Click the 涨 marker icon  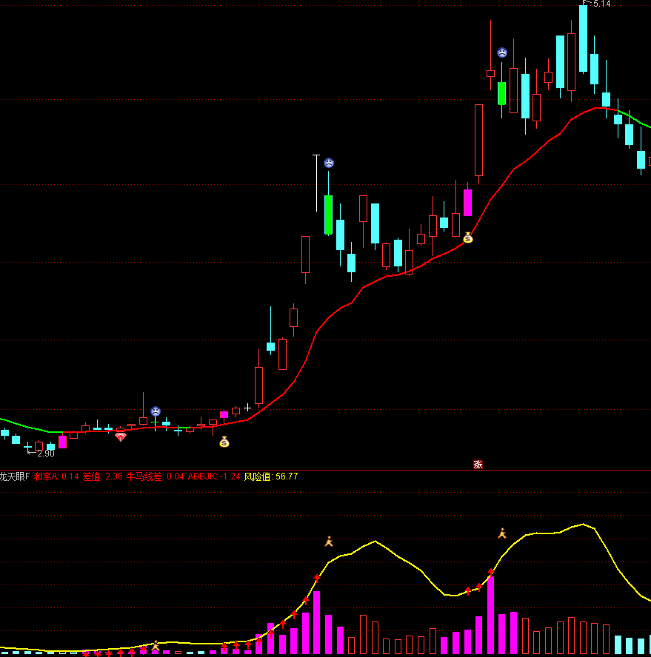click(x=478, y=465)
